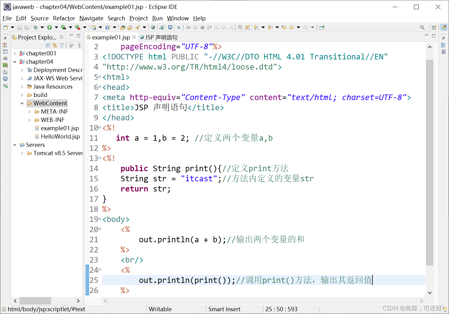This screenshot has height=314, width=449.
Task: Run the application with the Run toolbar icon
Action: pos(50,27)
